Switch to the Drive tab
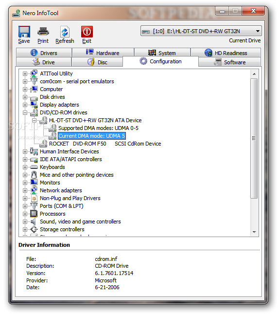The image size is (278, 314). 44,62
